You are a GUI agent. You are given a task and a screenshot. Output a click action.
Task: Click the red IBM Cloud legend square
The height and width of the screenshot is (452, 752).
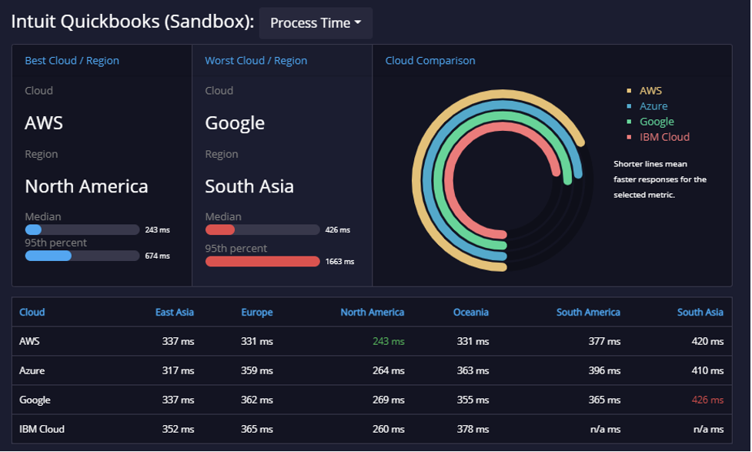(x=629, y=137)
